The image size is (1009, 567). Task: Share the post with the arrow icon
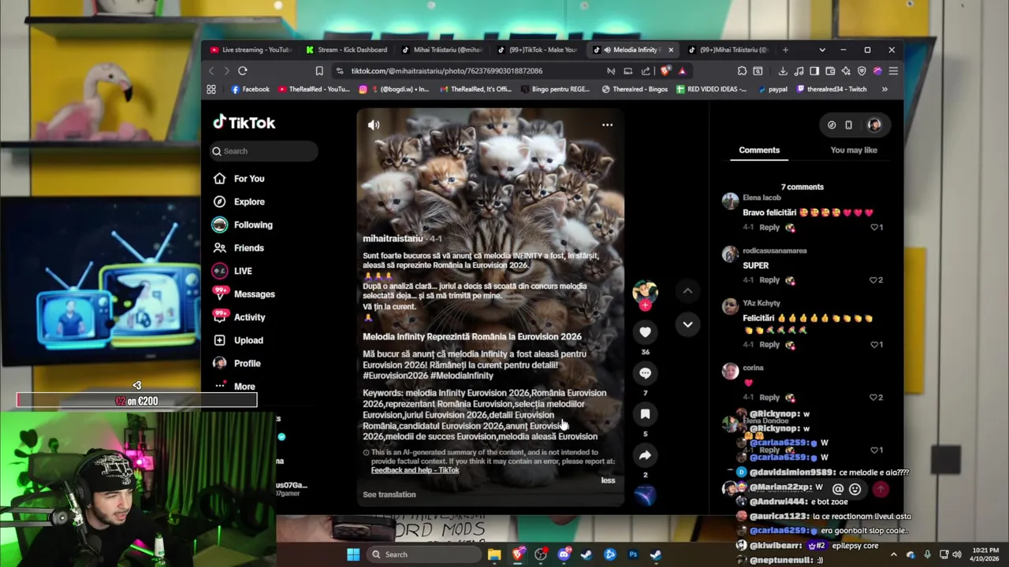(645, 455)
